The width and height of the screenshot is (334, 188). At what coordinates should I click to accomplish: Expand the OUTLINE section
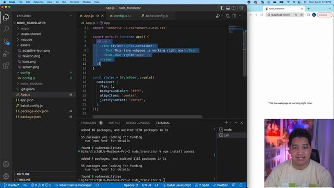(x=23, y=174)
